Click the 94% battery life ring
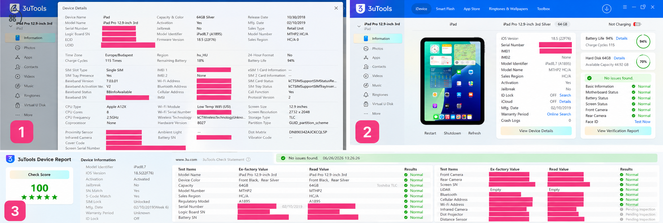663x223 pixels. pyautogui.click(x=643, y=42)
